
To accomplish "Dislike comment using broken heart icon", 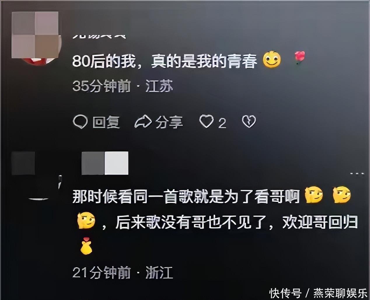I will click(x=249, y=121).
